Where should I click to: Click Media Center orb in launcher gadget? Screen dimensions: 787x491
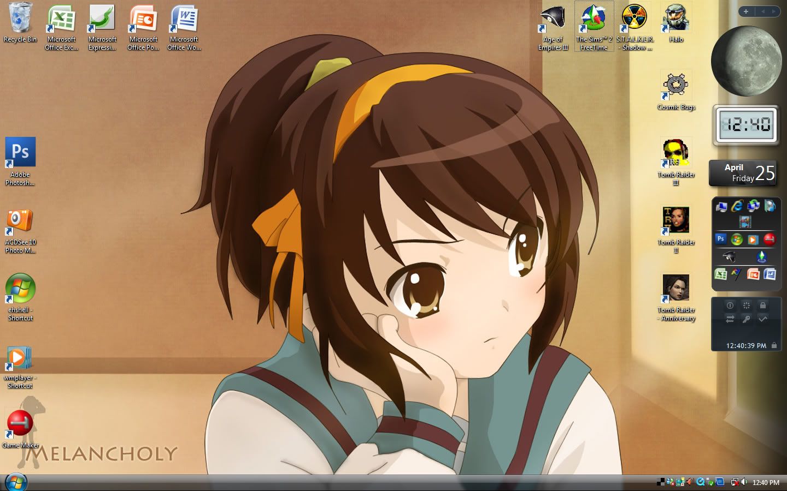[x=737, y=239]
